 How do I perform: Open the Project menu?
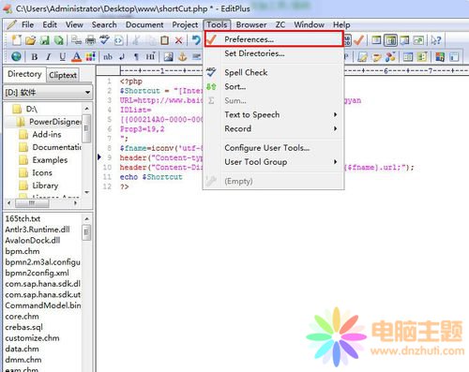pyautogui.click(x=185, y=24)
